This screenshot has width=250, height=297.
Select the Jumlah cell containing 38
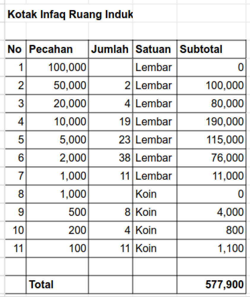(110, 158)
